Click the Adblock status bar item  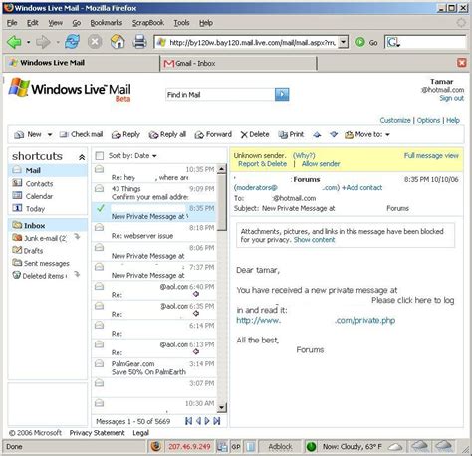pos(280,447)
